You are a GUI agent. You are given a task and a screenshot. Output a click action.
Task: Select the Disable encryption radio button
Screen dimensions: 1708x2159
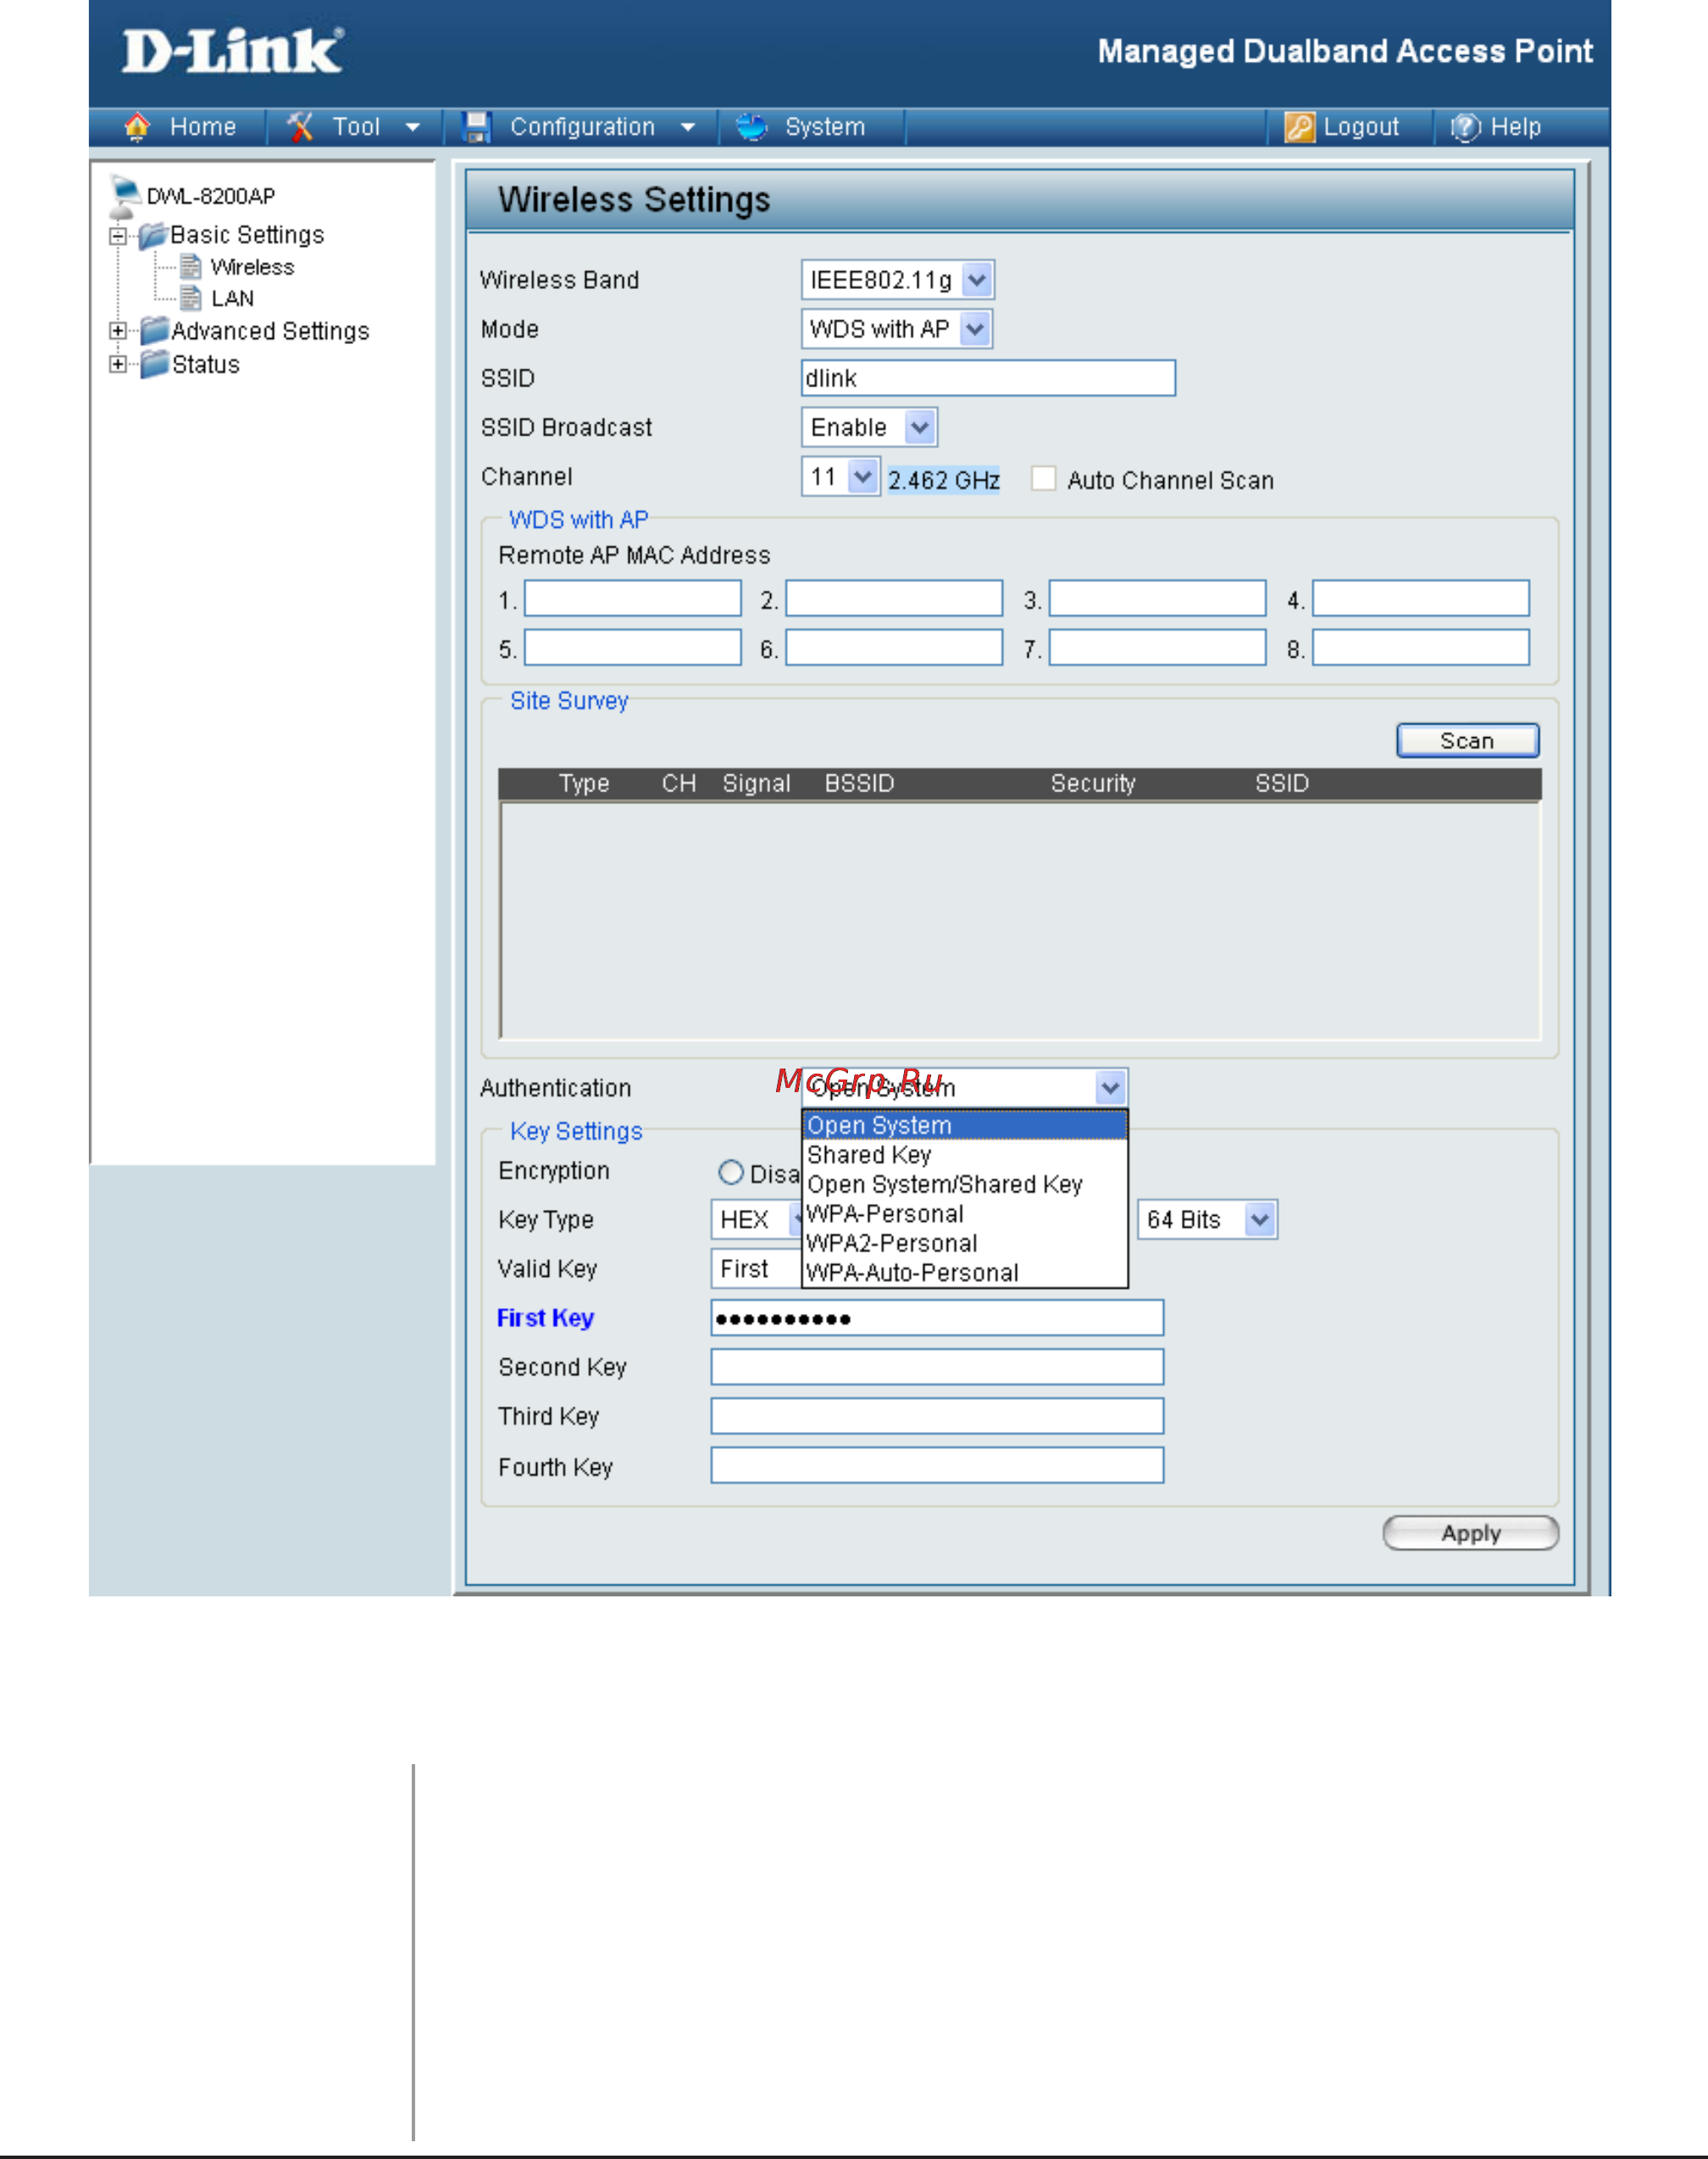pos(731,1172)
